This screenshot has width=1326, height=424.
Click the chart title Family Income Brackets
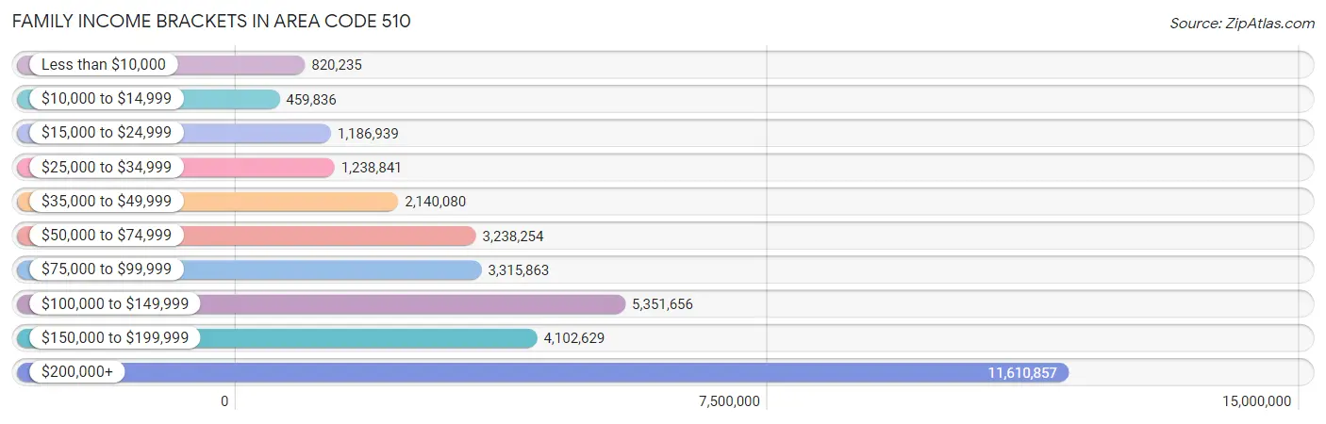(211, 21)
